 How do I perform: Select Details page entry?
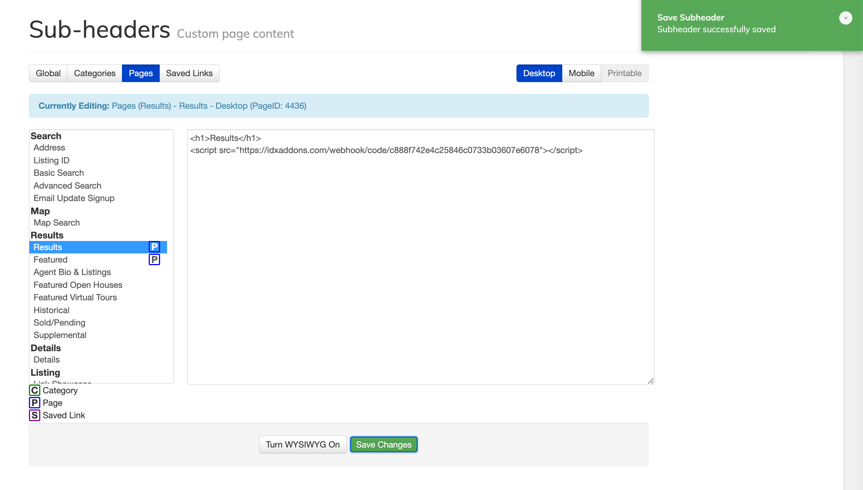[x=47, y=360]
